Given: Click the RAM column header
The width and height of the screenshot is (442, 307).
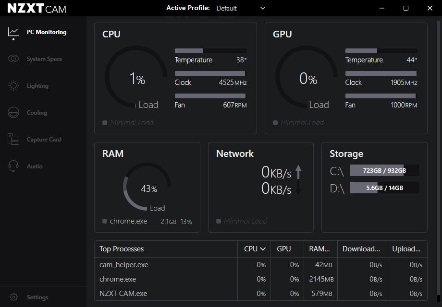Looking at the screenshot, I should 319,249.
